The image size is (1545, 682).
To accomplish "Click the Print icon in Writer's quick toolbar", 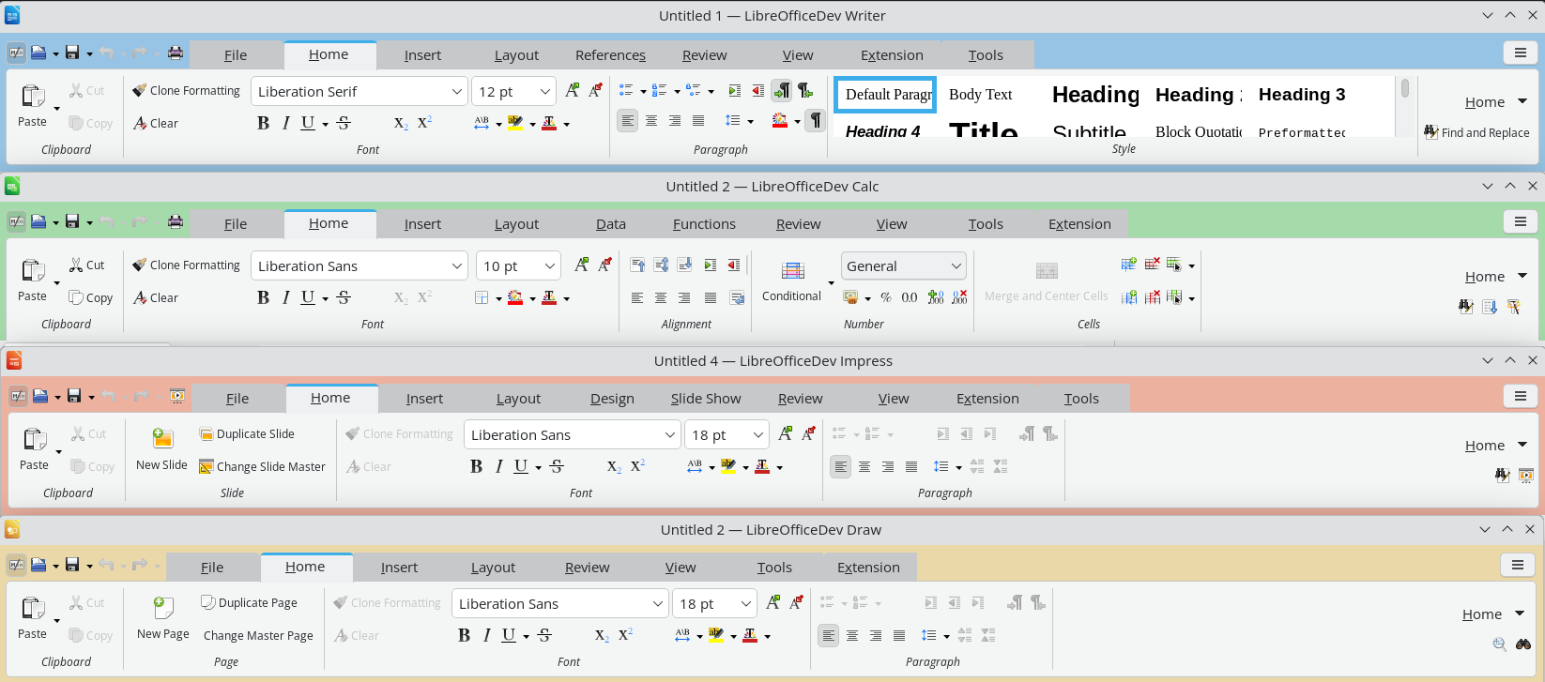I will click(176, 53).
